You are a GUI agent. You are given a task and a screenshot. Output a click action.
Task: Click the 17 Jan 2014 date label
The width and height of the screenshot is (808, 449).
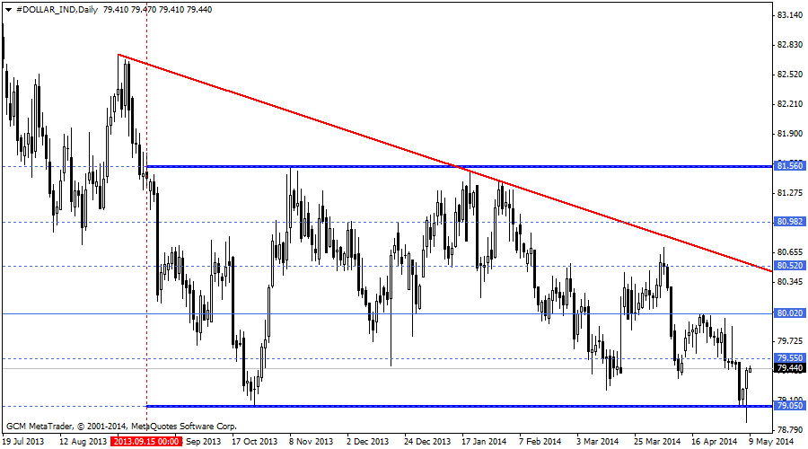[485, 442]
